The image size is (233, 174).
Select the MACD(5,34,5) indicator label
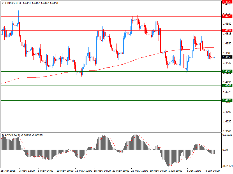(x=11, y=135)
